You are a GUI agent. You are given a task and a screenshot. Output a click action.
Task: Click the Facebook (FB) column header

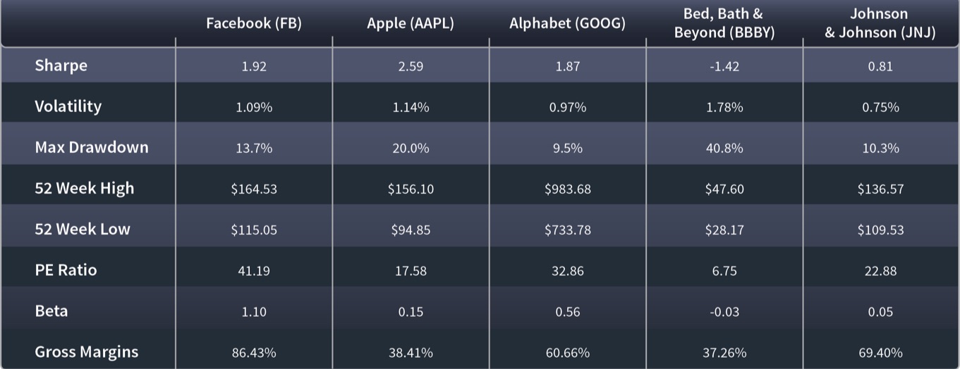(254, 23)
